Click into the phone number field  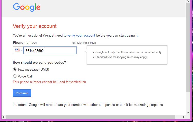[50, 51]
